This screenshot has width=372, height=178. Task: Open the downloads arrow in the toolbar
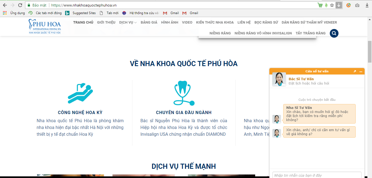[x=367, y=5]
